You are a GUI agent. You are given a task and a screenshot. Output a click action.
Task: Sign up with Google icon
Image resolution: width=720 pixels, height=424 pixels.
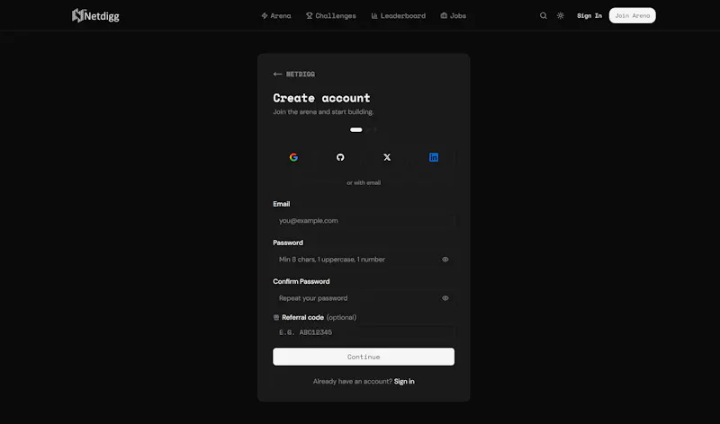point(294,157)
